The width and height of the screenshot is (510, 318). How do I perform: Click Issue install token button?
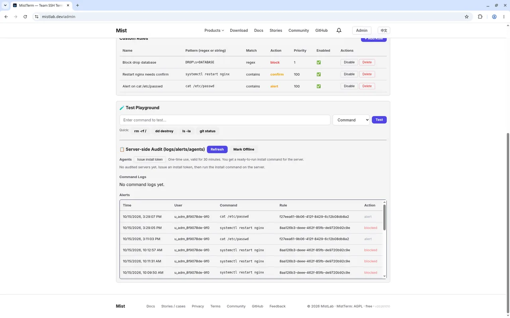(x=150, y=159)
